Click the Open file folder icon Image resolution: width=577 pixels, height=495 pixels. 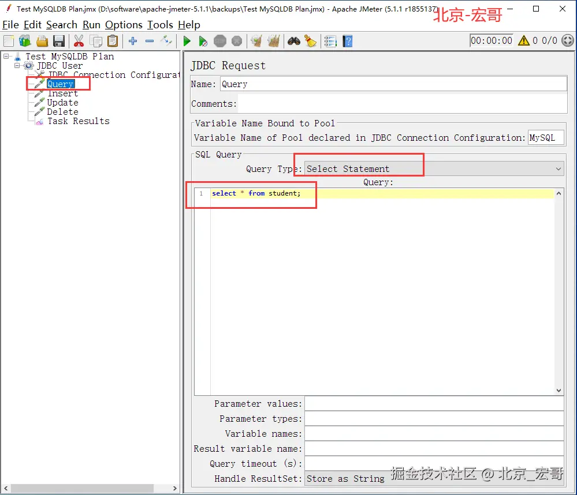42,41
